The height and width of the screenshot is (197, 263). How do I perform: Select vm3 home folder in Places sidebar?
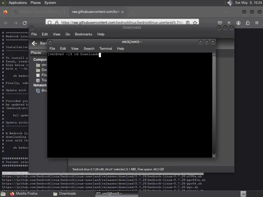tap(41, 65)
